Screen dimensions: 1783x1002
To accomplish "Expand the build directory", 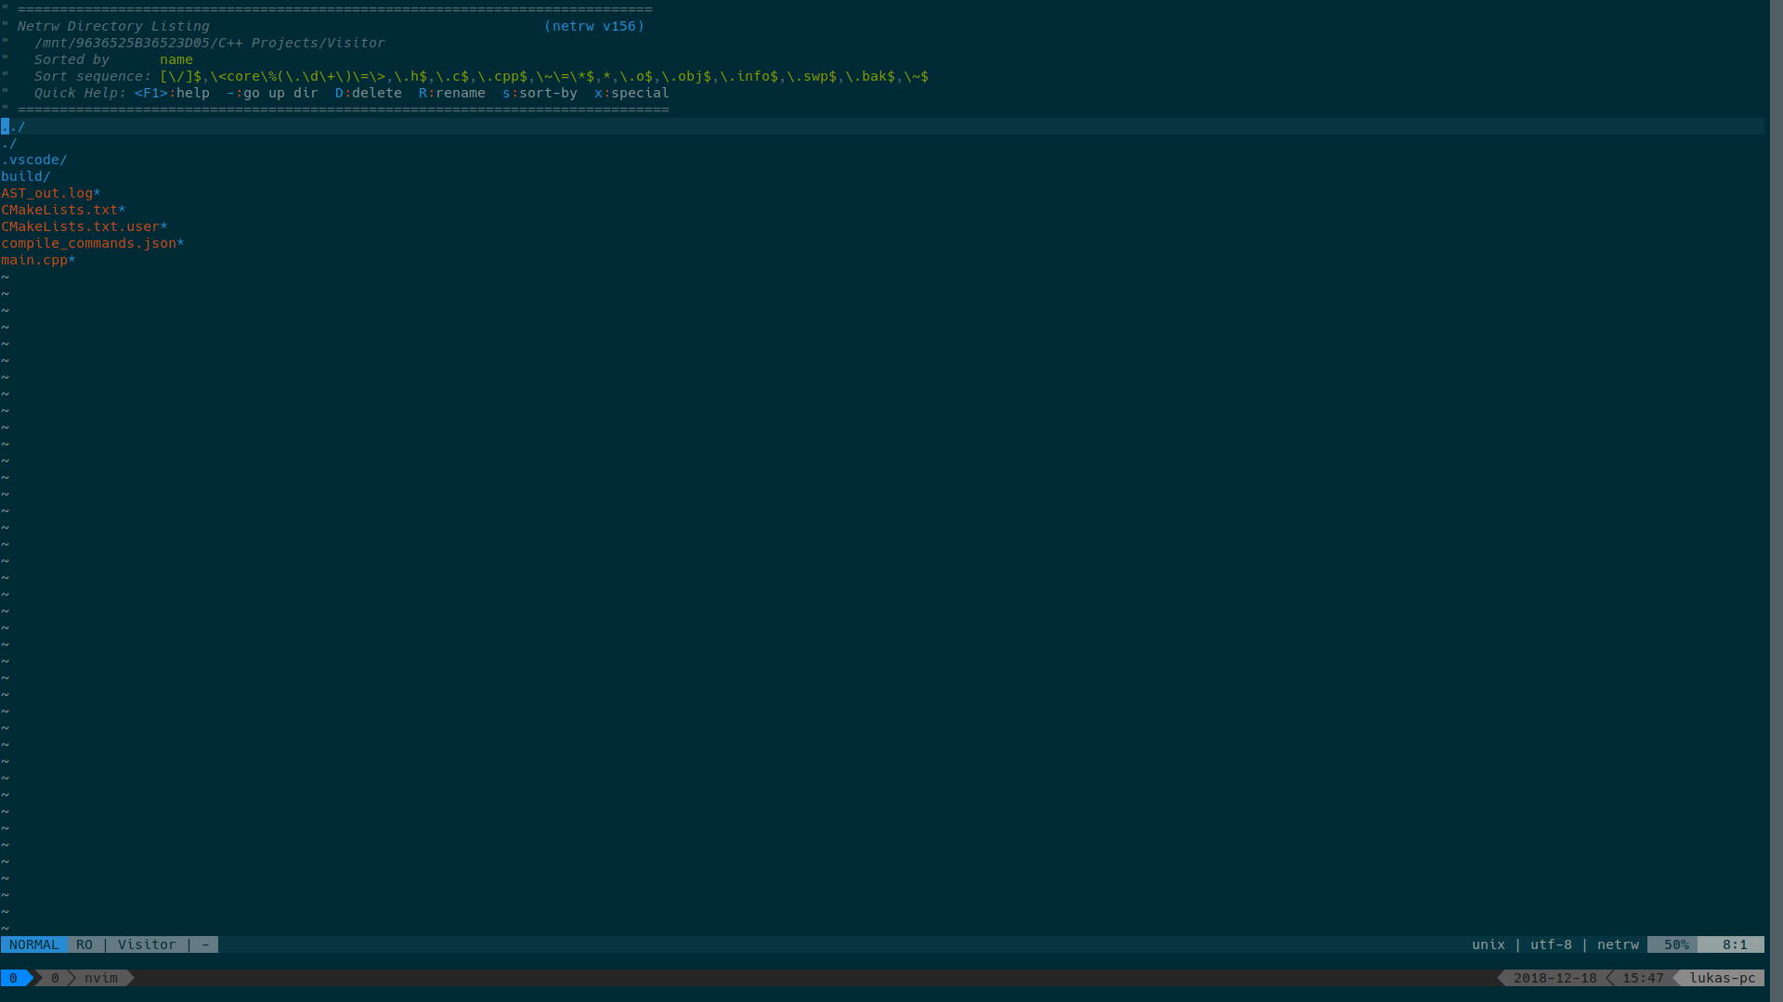I will coord(25,176).
